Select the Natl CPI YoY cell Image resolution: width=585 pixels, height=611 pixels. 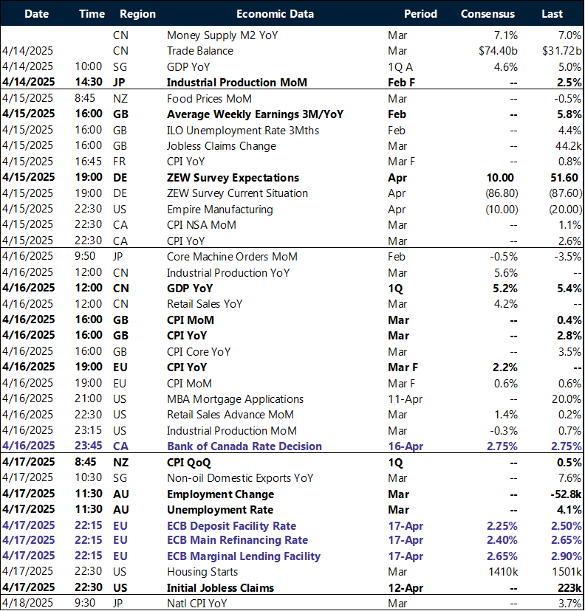point(196,604)
